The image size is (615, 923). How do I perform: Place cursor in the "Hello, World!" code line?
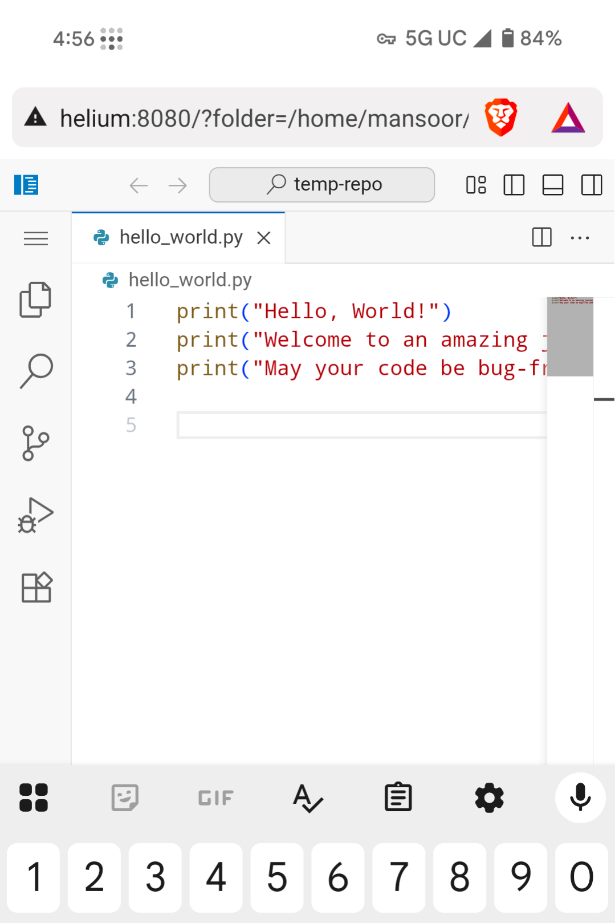pyautogui.click(x=314, y=311)
